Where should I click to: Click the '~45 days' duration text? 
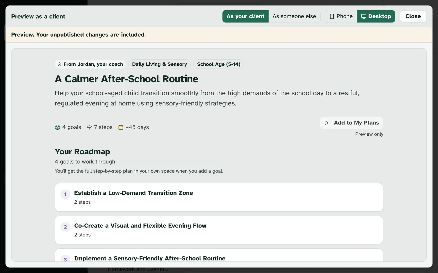137,127
